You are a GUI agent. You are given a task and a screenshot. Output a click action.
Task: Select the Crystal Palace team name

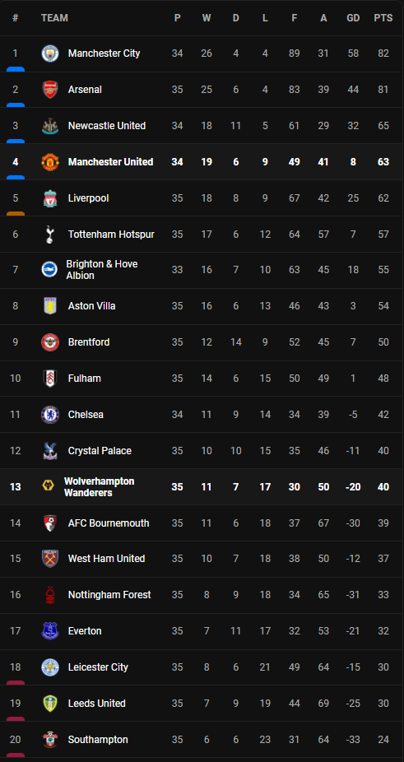(x=100, y=451)
